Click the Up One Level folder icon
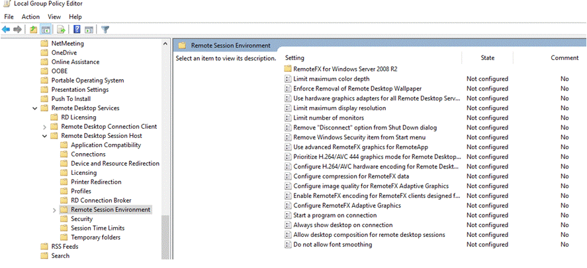 [x=33, y=30]
